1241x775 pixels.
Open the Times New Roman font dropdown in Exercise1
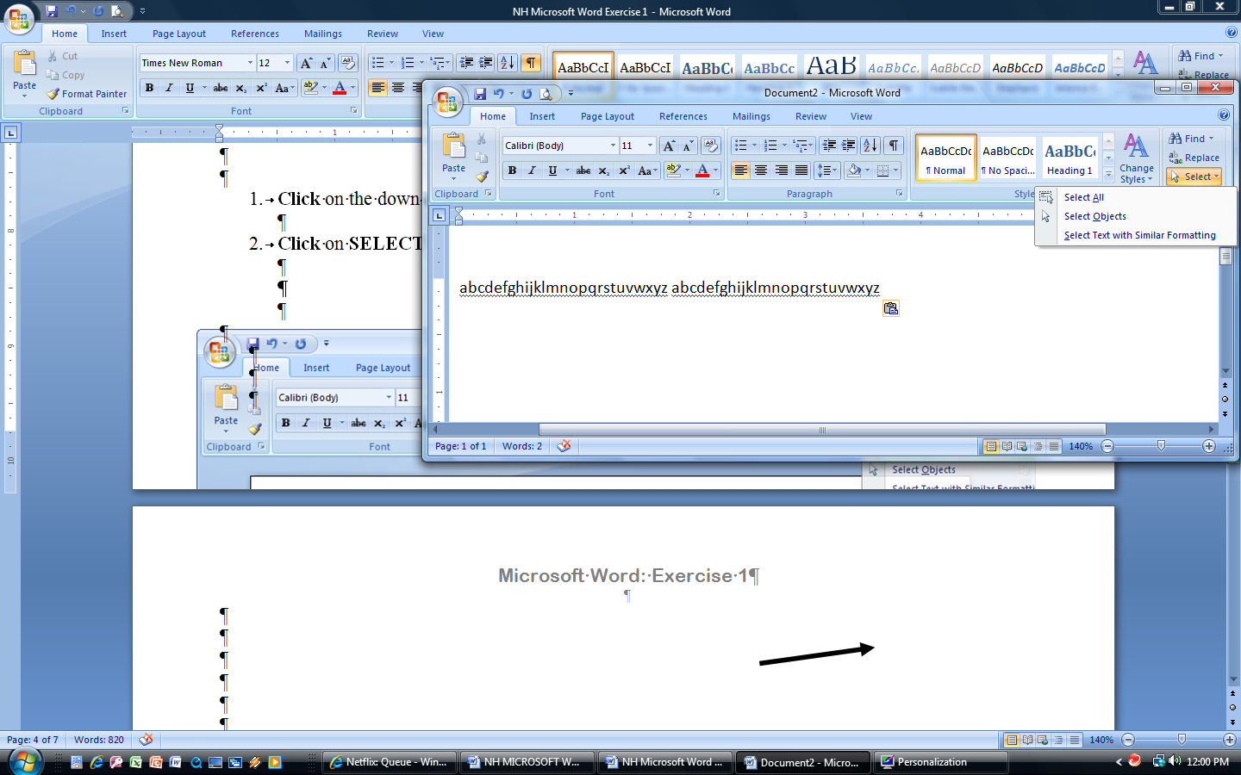pyautogui.click(x=250, y=63)
